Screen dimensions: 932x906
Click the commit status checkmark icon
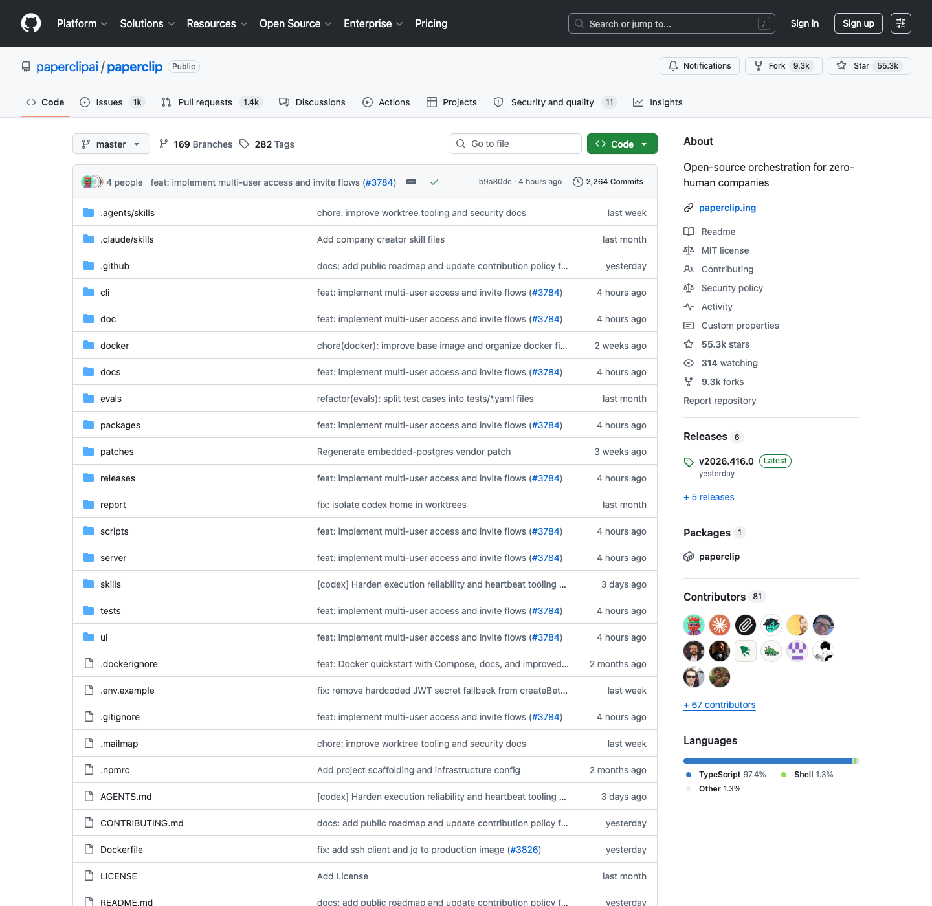point(434,182)
